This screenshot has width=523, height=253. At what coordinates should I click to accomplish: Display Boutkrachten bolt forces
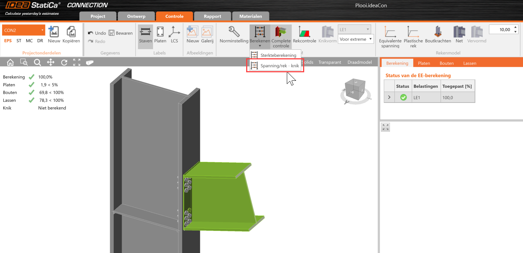[438, 32]
